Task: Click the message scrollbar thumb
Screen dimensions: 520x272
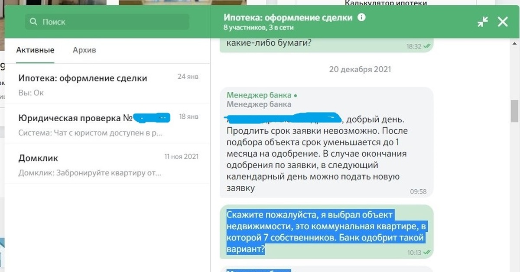Action: point(514,111)
